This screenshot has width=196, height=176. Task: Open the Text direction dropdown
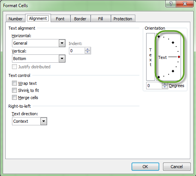point(43,121)
